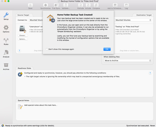Open the Move to Archive dropdown
The image size is (156, 127).
pyautogui.click(x=127, y=60)
